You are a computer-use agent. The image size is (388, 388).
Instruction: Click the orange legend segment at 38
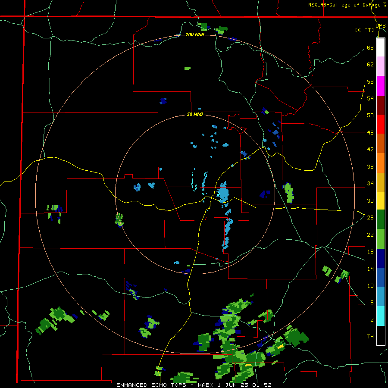[381, 163]
